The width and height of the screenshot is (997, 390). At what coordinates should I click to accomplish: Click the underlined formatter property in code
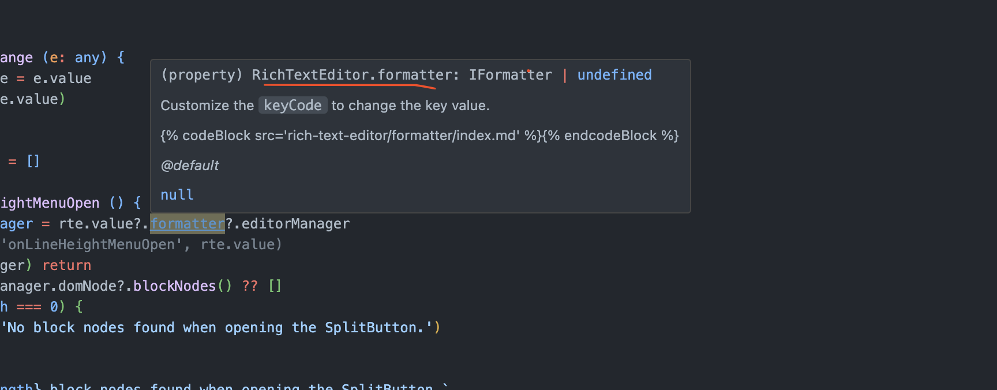pyautogui.click(x=188, y=224)
